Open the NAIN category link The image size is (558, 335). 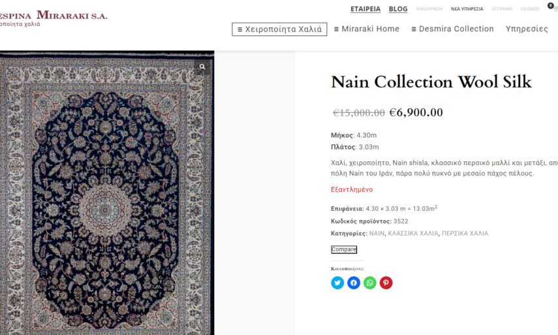tap(377, 234)
